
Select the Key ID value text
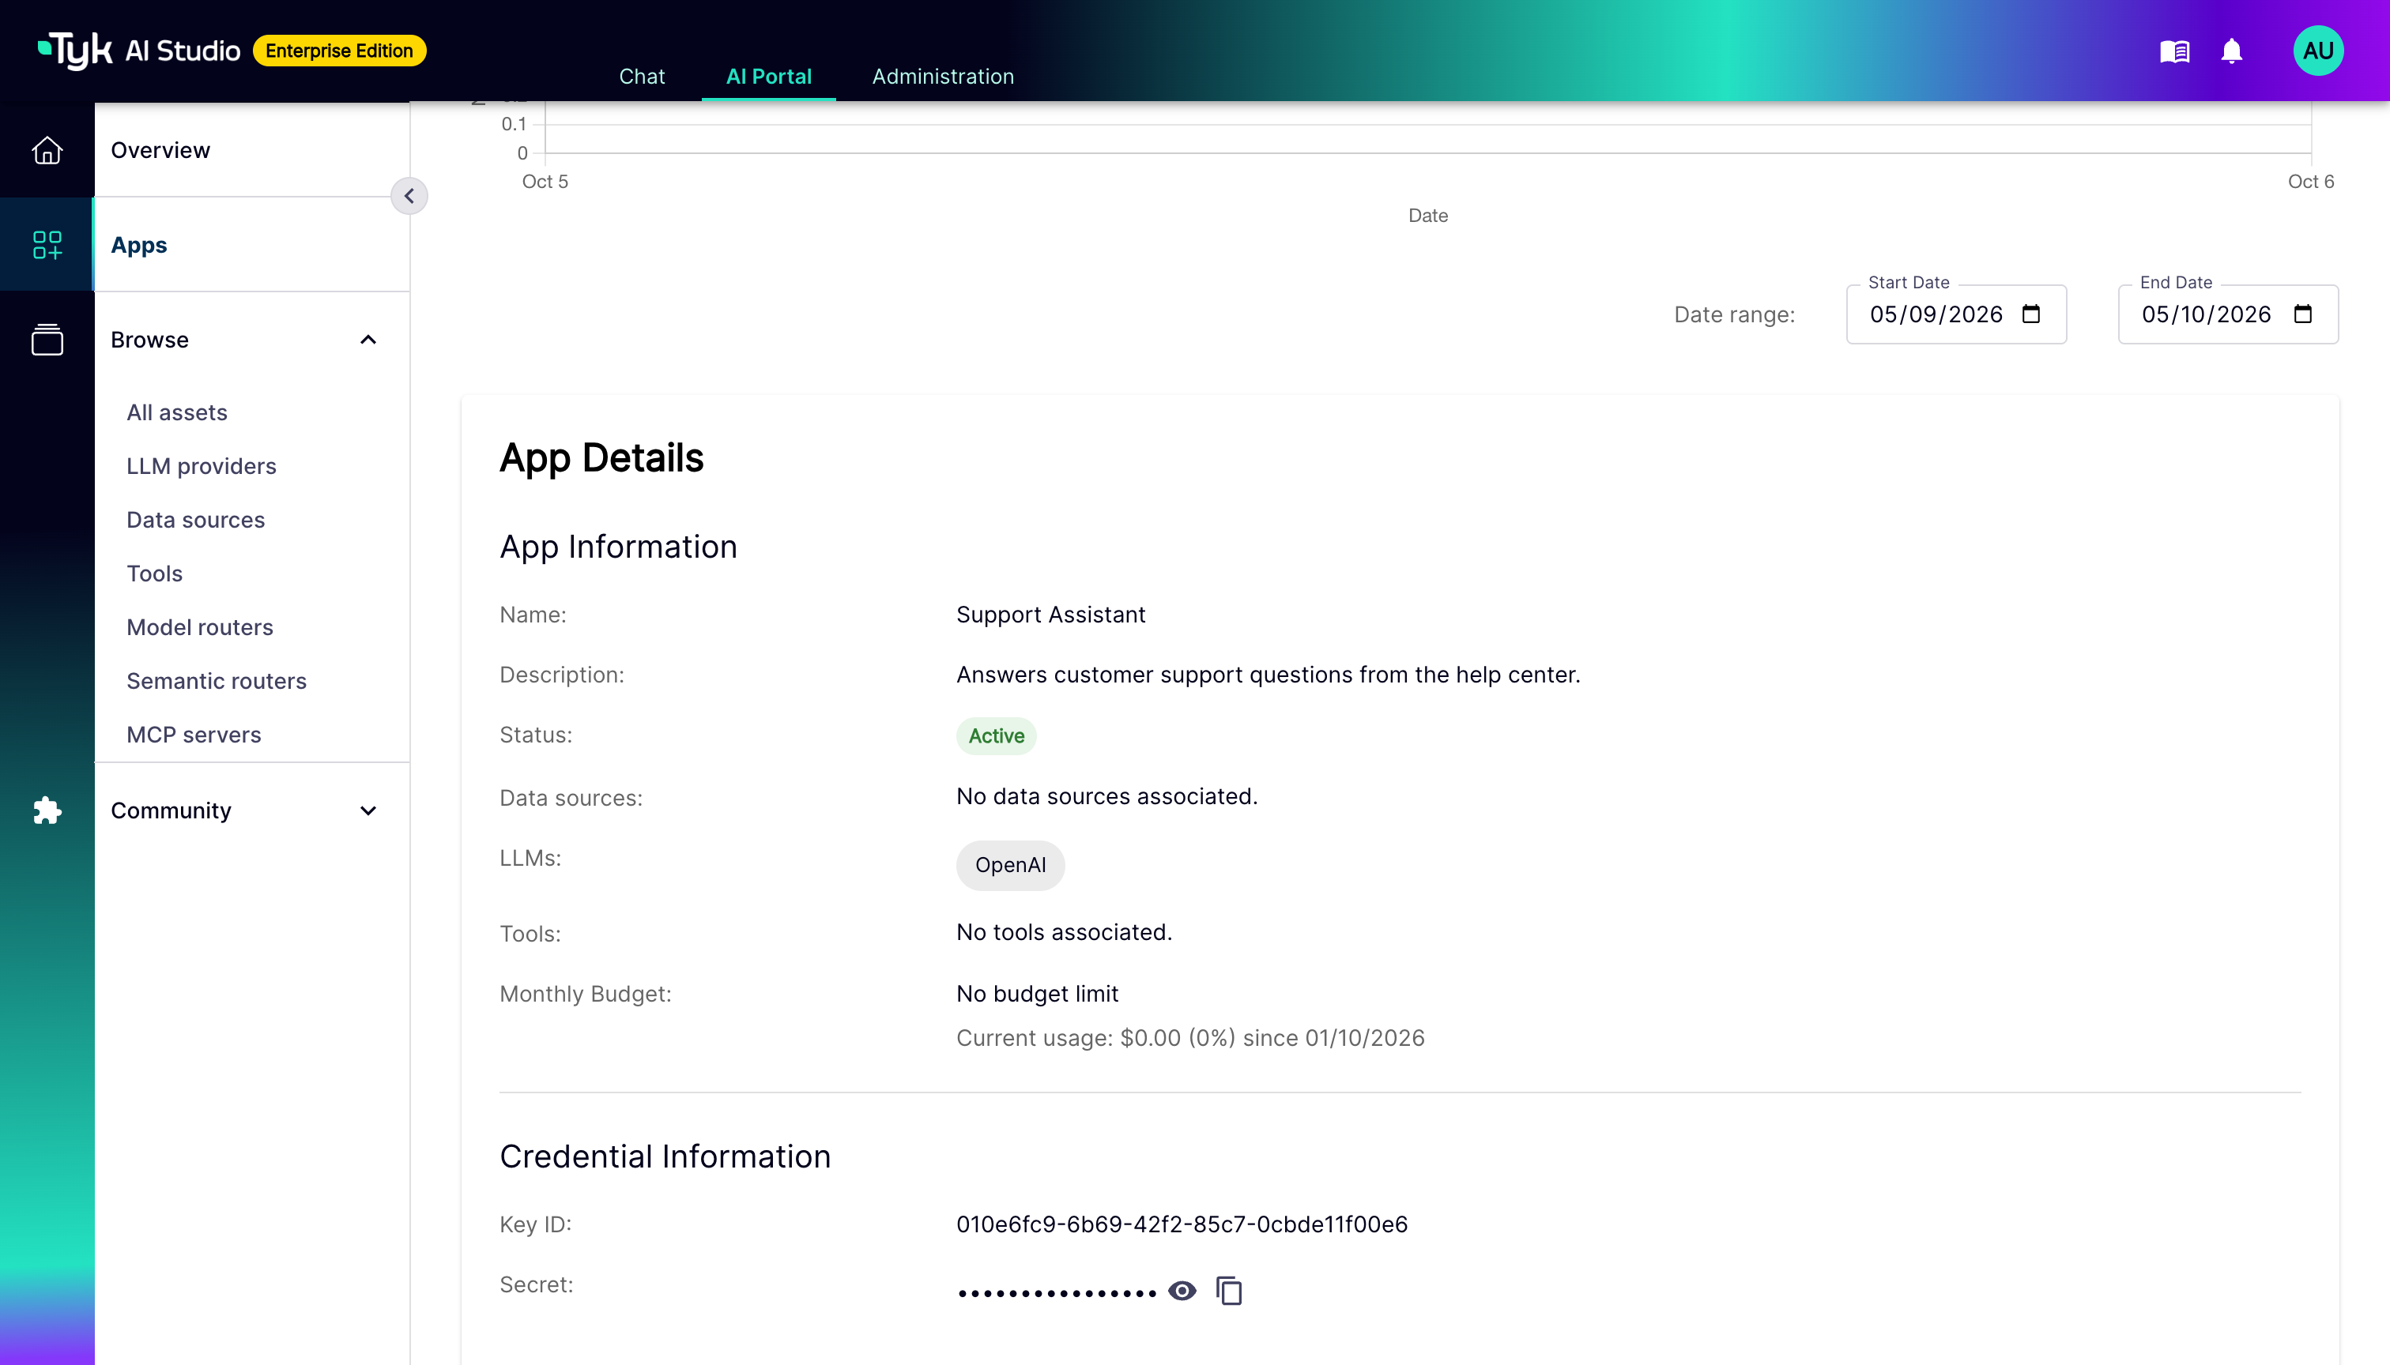[1182, 1224]
